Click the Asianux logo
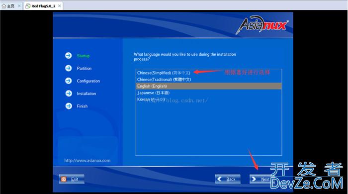The image size is (348, 194). 262,25
